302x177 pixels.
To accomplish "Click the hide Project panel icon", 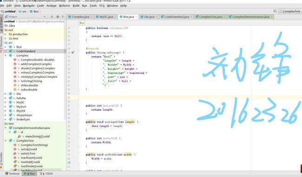I will 63,17.
